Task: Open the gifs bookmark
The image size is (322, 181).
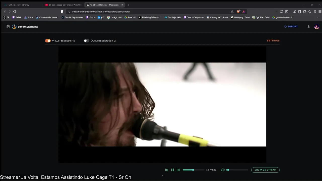Action: (x=101, y=17)
